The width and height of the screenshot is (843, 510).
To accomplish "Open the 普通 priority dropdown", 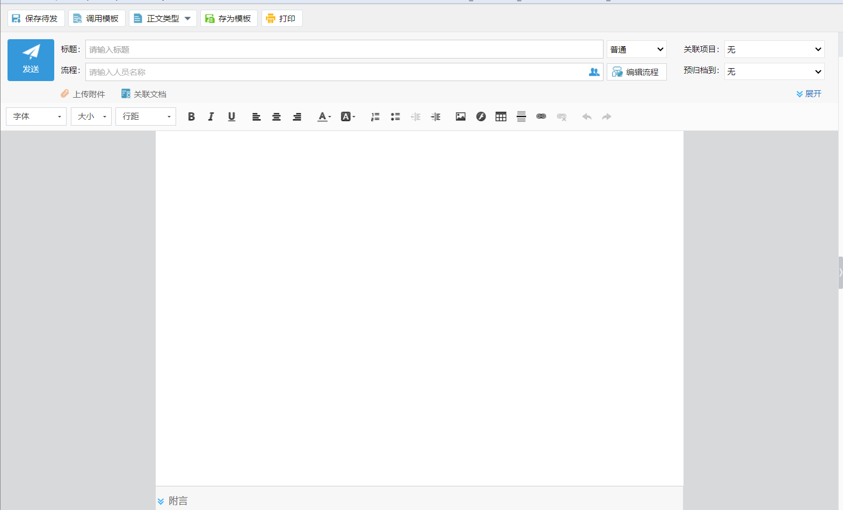I will [637, 49].
